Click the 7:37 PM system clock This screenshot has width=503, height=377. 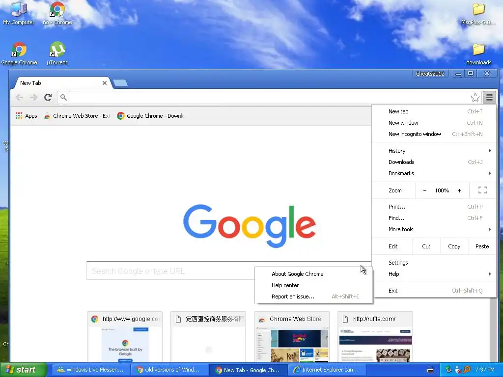pos(485,370)
